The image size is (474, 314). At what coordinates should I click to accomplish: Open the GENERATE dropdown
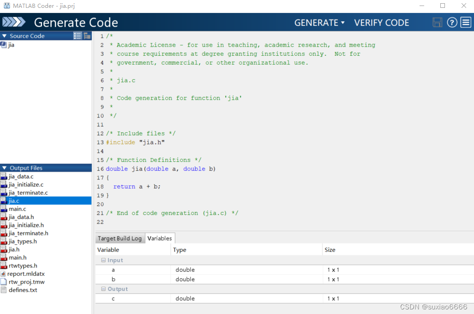point(319,23)
